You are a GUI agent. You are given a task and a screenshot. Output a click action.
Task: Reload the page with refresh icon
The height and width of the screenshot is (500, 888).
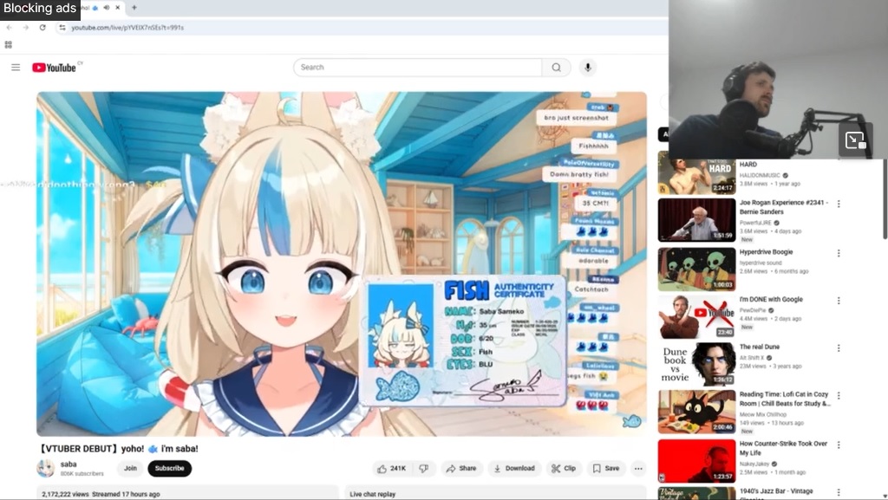coord(42,27)
